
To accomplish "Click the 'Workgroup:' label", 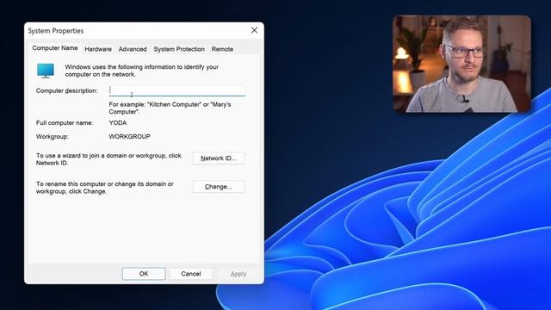I will [53, 137].
